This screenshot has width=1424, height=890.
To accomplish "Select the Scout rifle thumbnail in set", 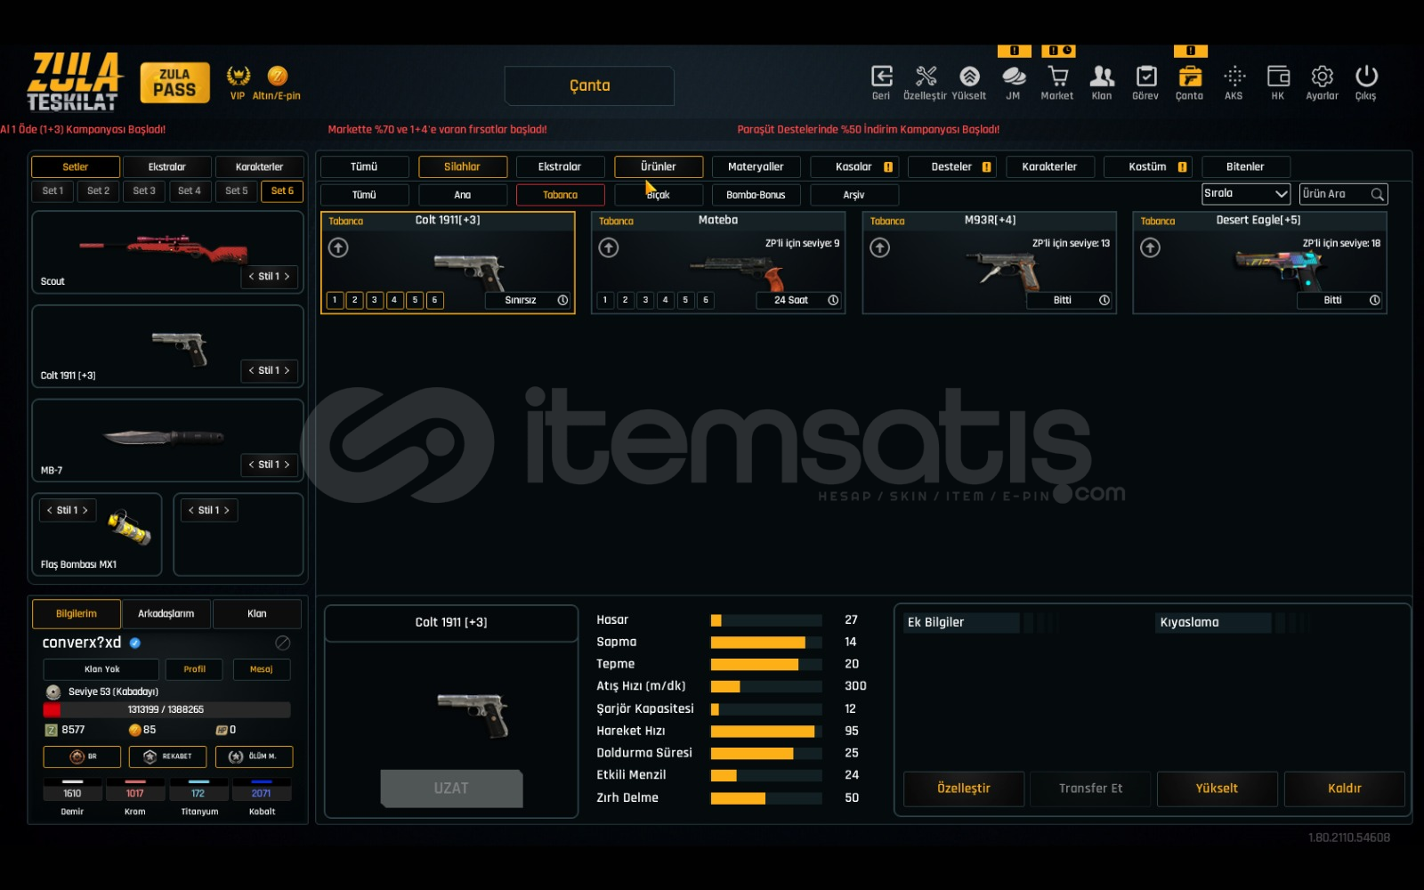I will (x=163, y=247).
